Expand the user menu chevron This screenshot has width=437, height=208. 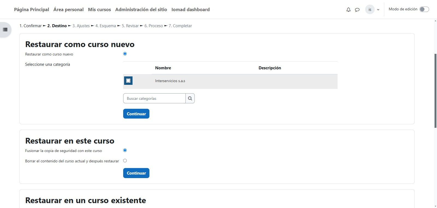coord(378,10)
